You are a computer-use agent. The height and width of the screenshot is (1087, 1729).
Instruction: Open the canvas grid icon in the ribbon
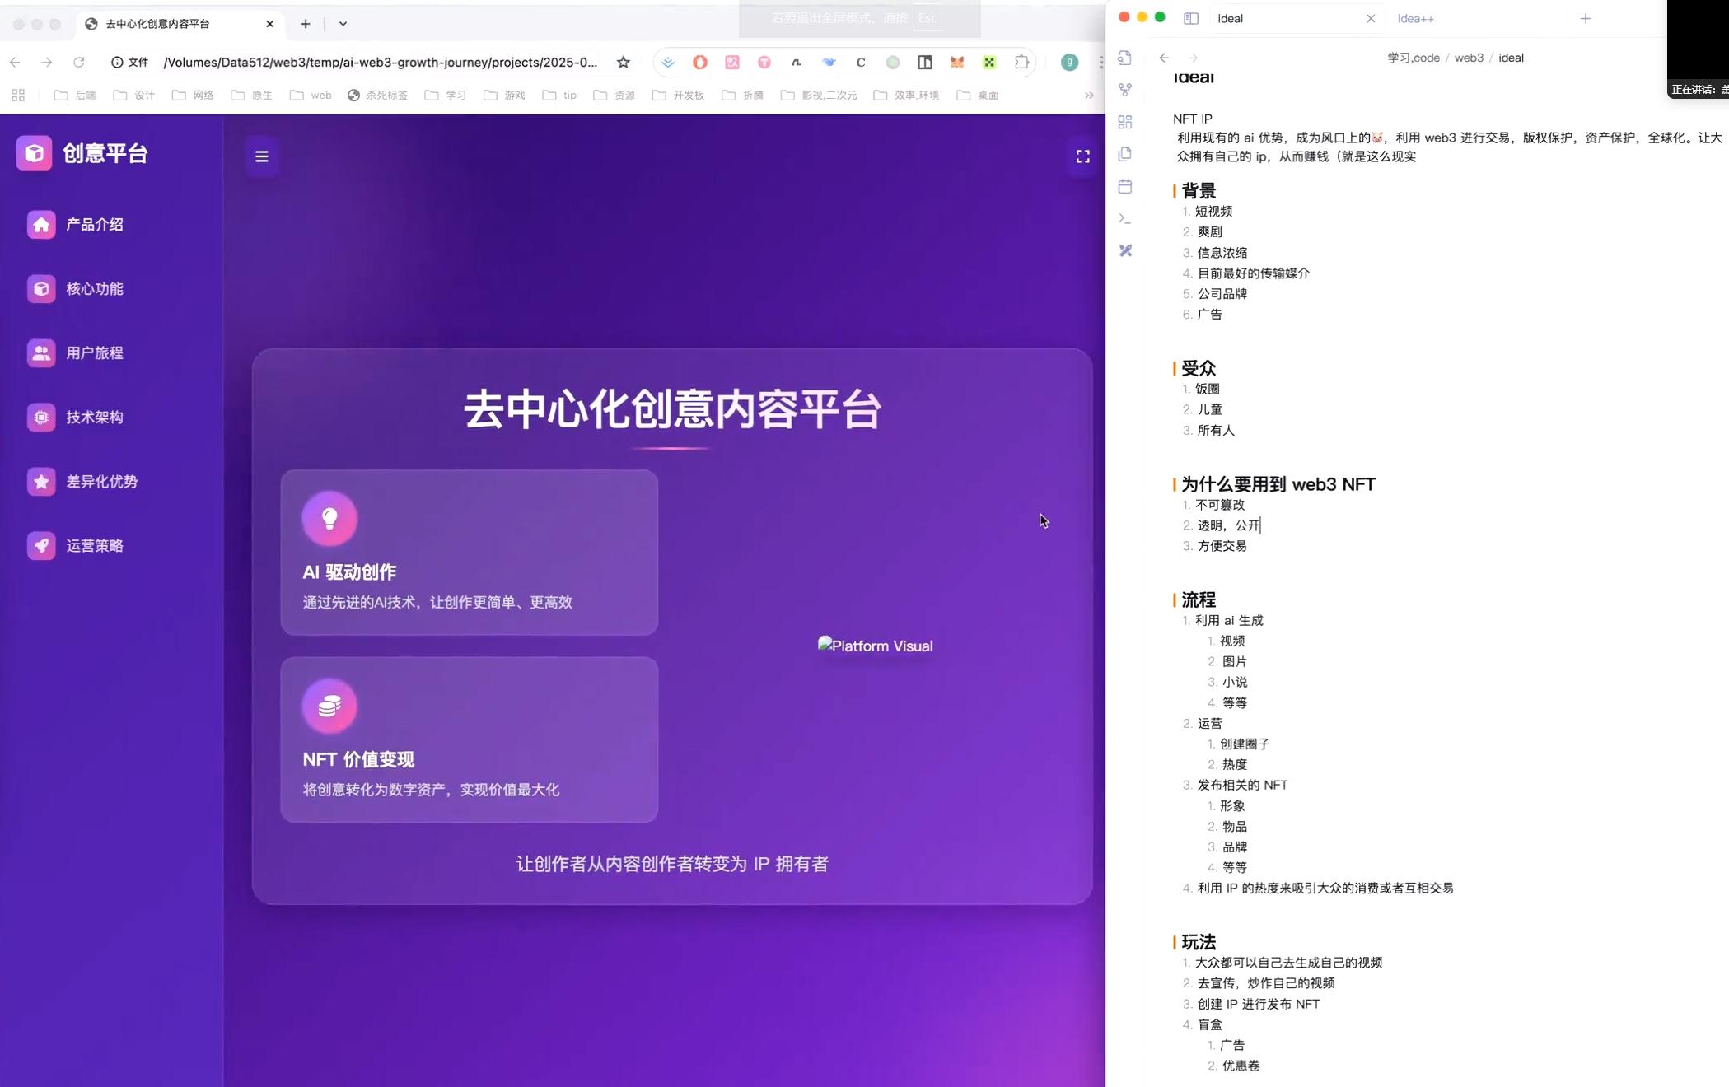1125,122
